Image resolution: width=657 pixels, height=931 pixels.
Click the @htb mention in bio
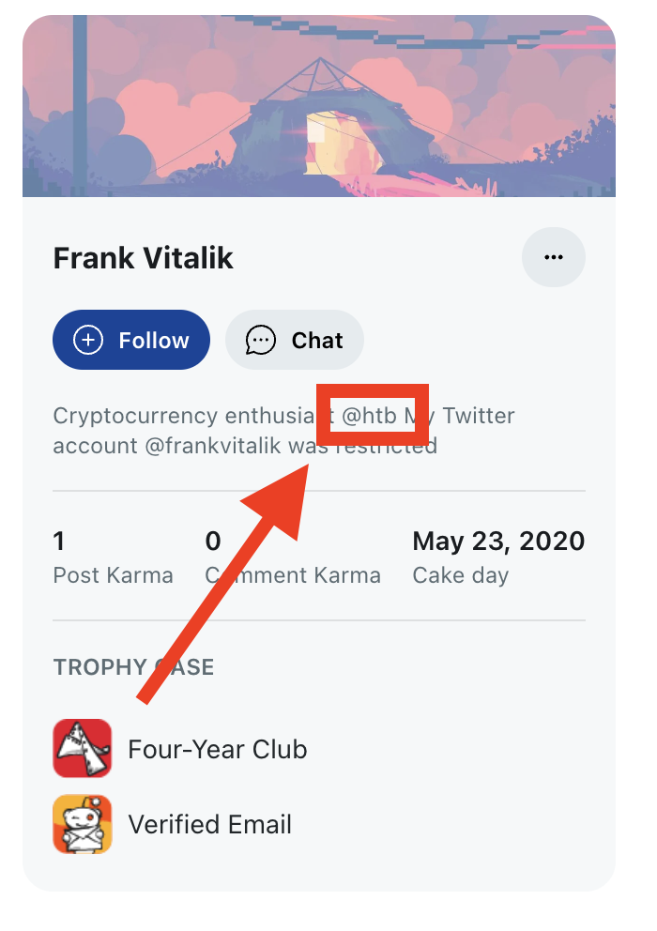click(369, 415)
